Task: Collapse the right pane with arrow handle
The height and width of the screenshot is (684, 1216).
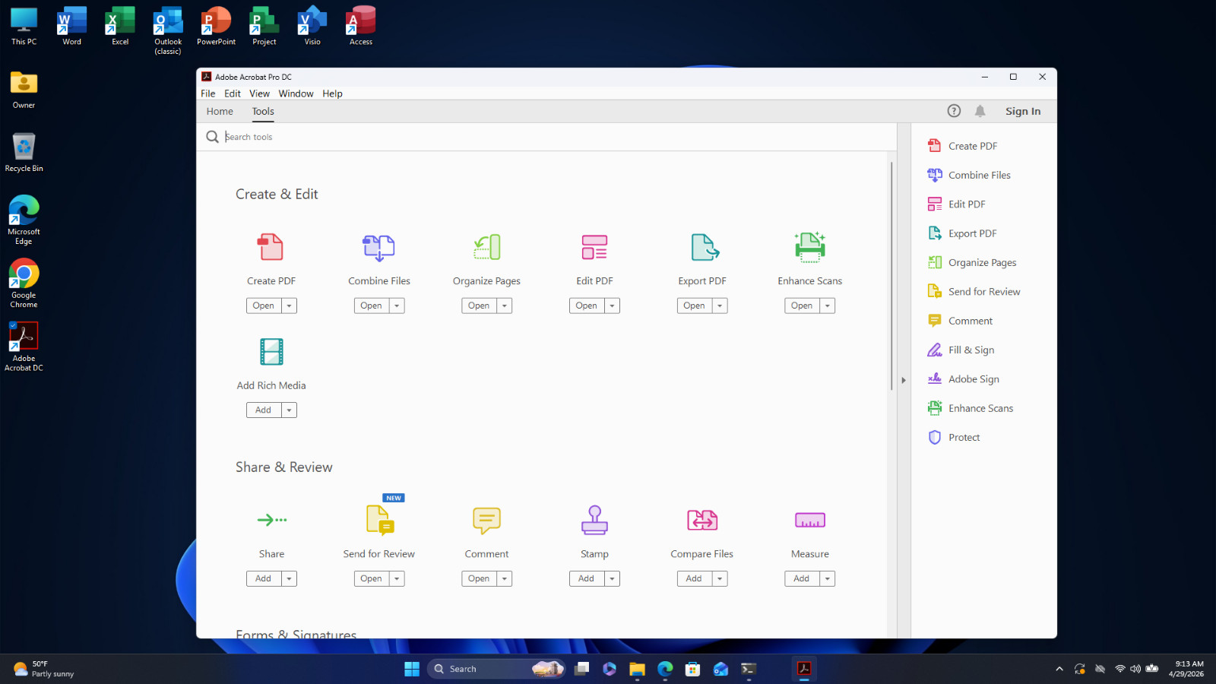Action: pos(904,380)
